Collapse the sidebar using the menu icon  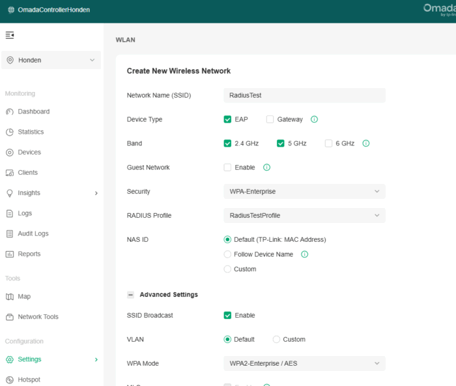pyautogui.click(x=10, y=35)
